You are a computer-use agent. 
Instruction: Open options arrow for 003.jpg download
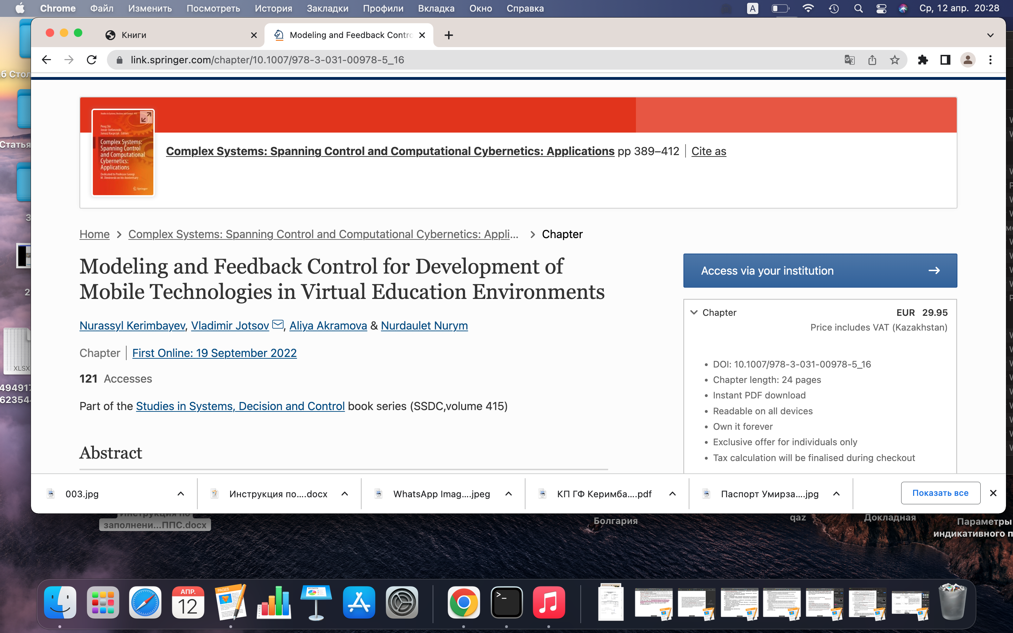pos(181,494)
